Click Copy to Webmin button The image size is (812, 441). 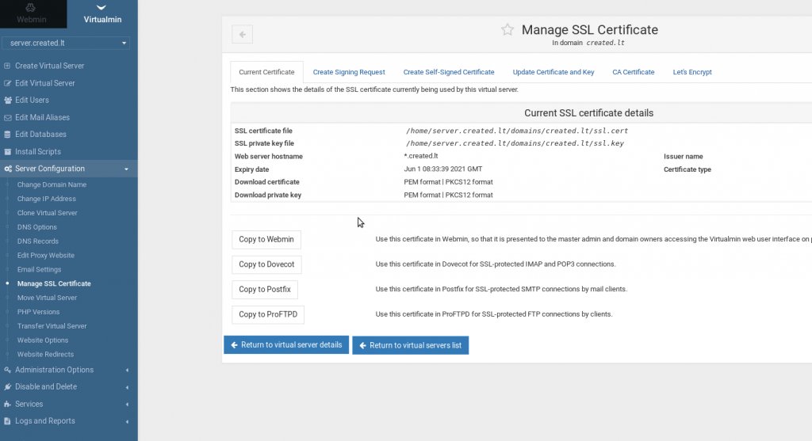pyautogui.click(x=266, y=239)
